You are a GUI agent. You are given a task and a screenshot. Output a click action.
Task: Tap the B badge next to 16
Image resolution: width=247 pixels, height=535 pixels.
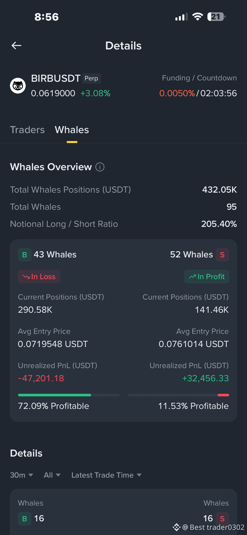pyautogui.click(x=24, y=519)
